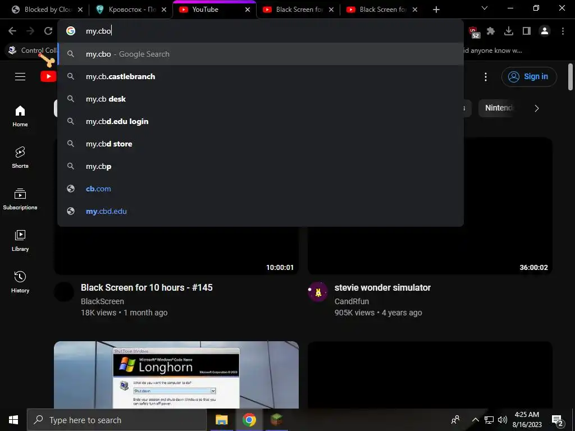Close the YouTube tab
The height and width of the screenshot is (431, 575).
(248, 10)
